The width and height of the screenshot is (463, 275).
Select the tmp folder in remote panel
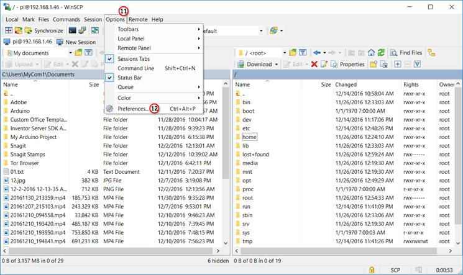[x=247, y=241]
